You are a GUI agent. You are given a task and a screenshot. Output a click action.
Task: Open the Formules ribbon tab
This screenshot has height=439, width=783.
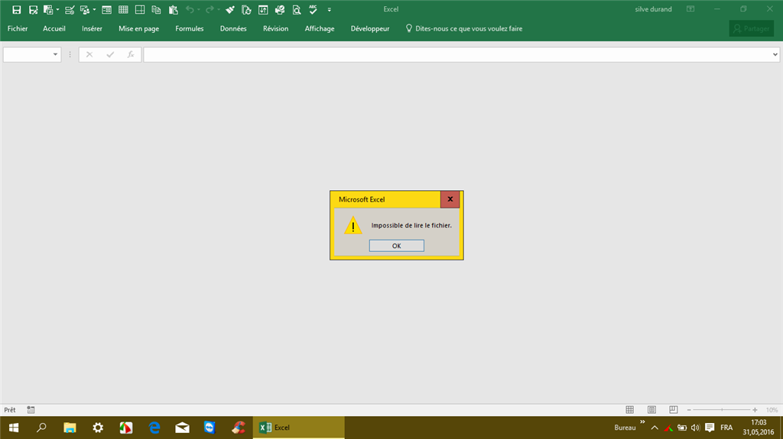pos(190,28)
